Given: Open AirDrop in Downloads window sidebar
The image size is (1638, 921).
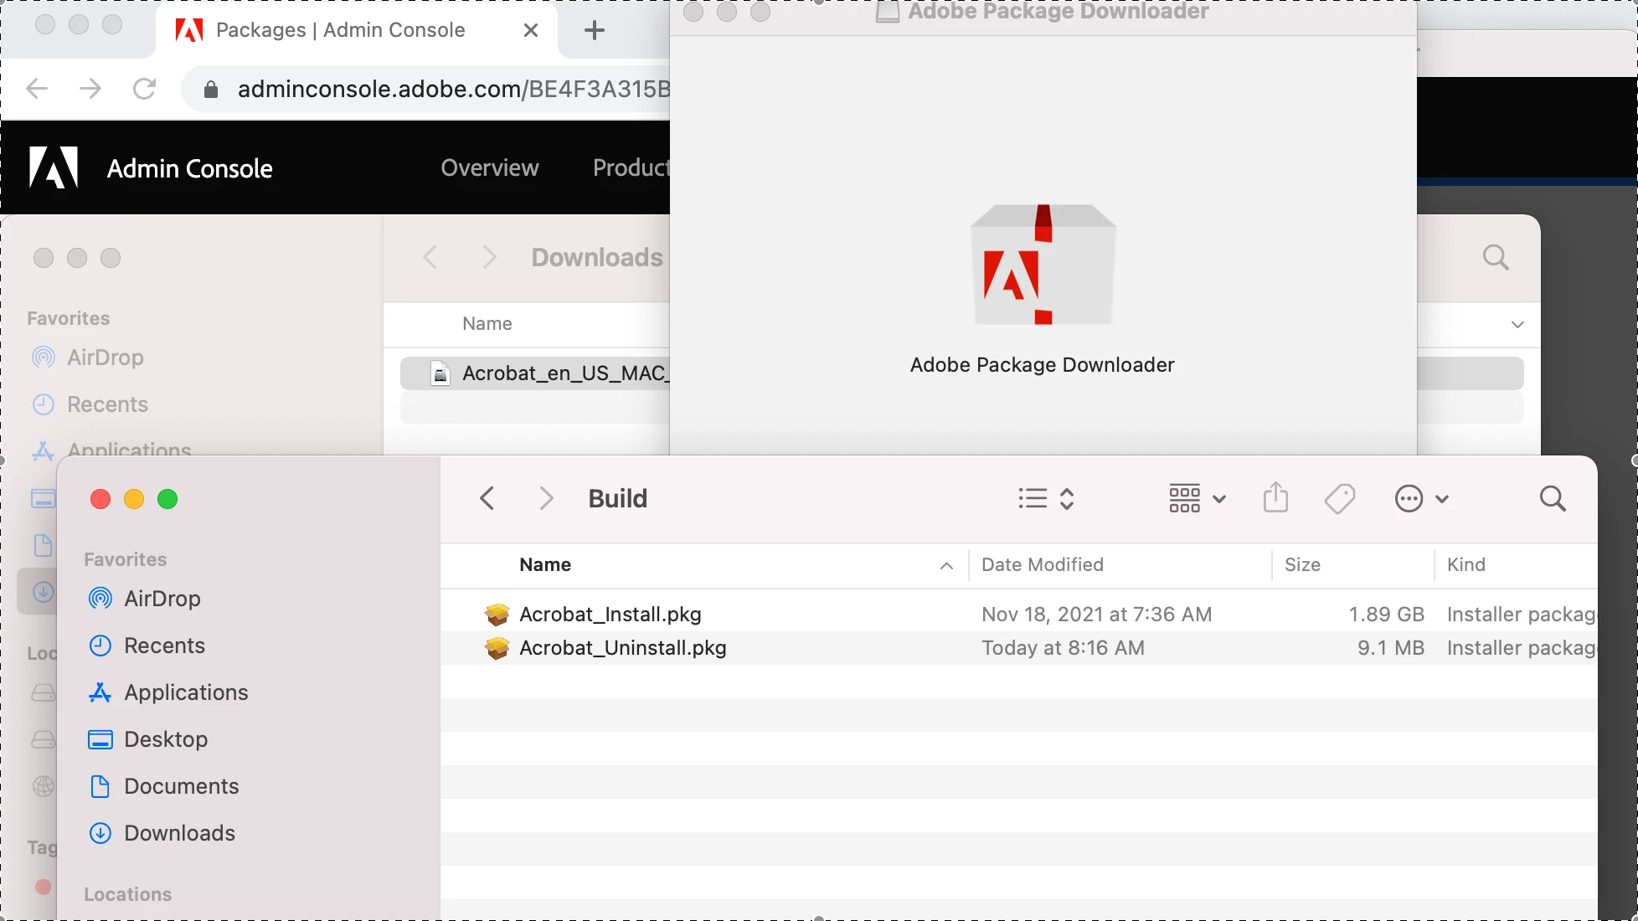Looking at the screenshot, I should [x=88, y=358].
